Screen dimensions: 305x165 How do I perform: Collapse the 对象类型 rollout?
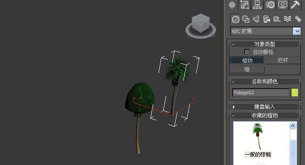click(265, 44)
